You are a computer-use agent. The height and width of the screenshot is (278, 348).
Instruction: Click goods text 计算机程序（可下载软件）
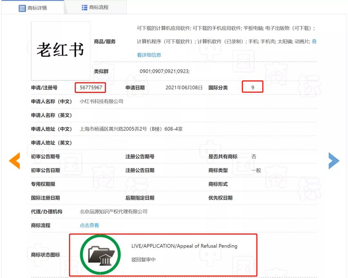coord(166,42)
